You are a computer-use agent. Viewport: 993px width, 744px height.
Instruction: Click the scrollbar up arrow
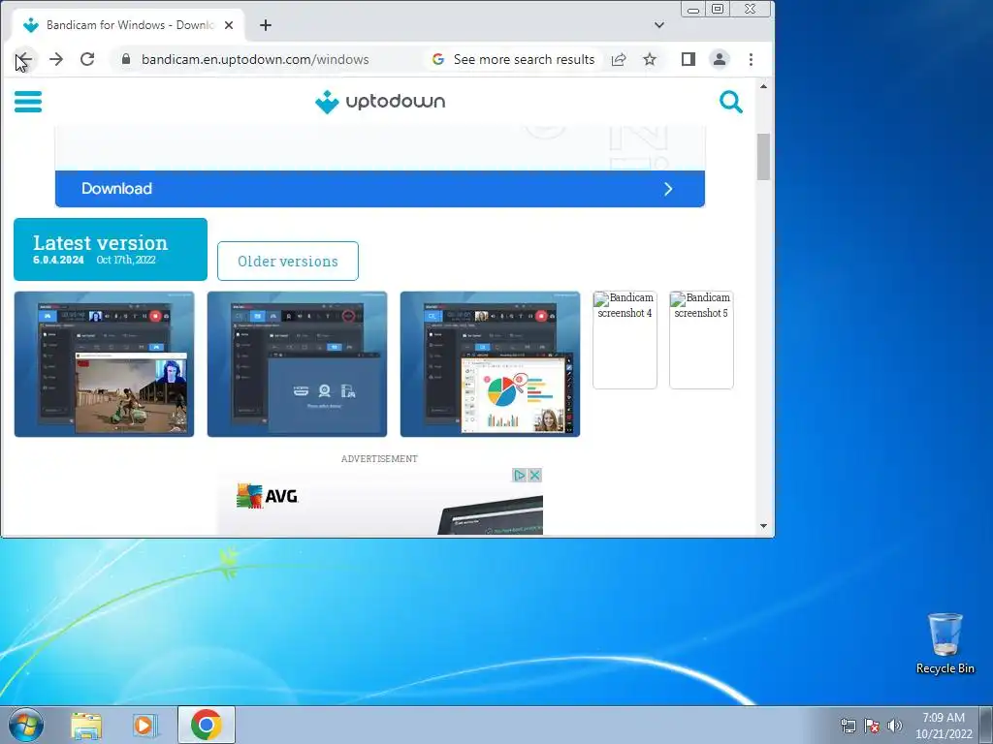click(x=764, y=86)
